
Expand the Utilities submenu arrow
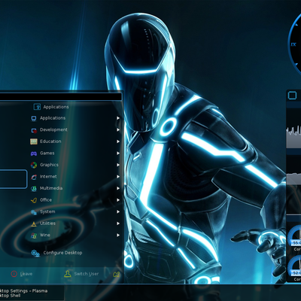(x=118, y=223)
